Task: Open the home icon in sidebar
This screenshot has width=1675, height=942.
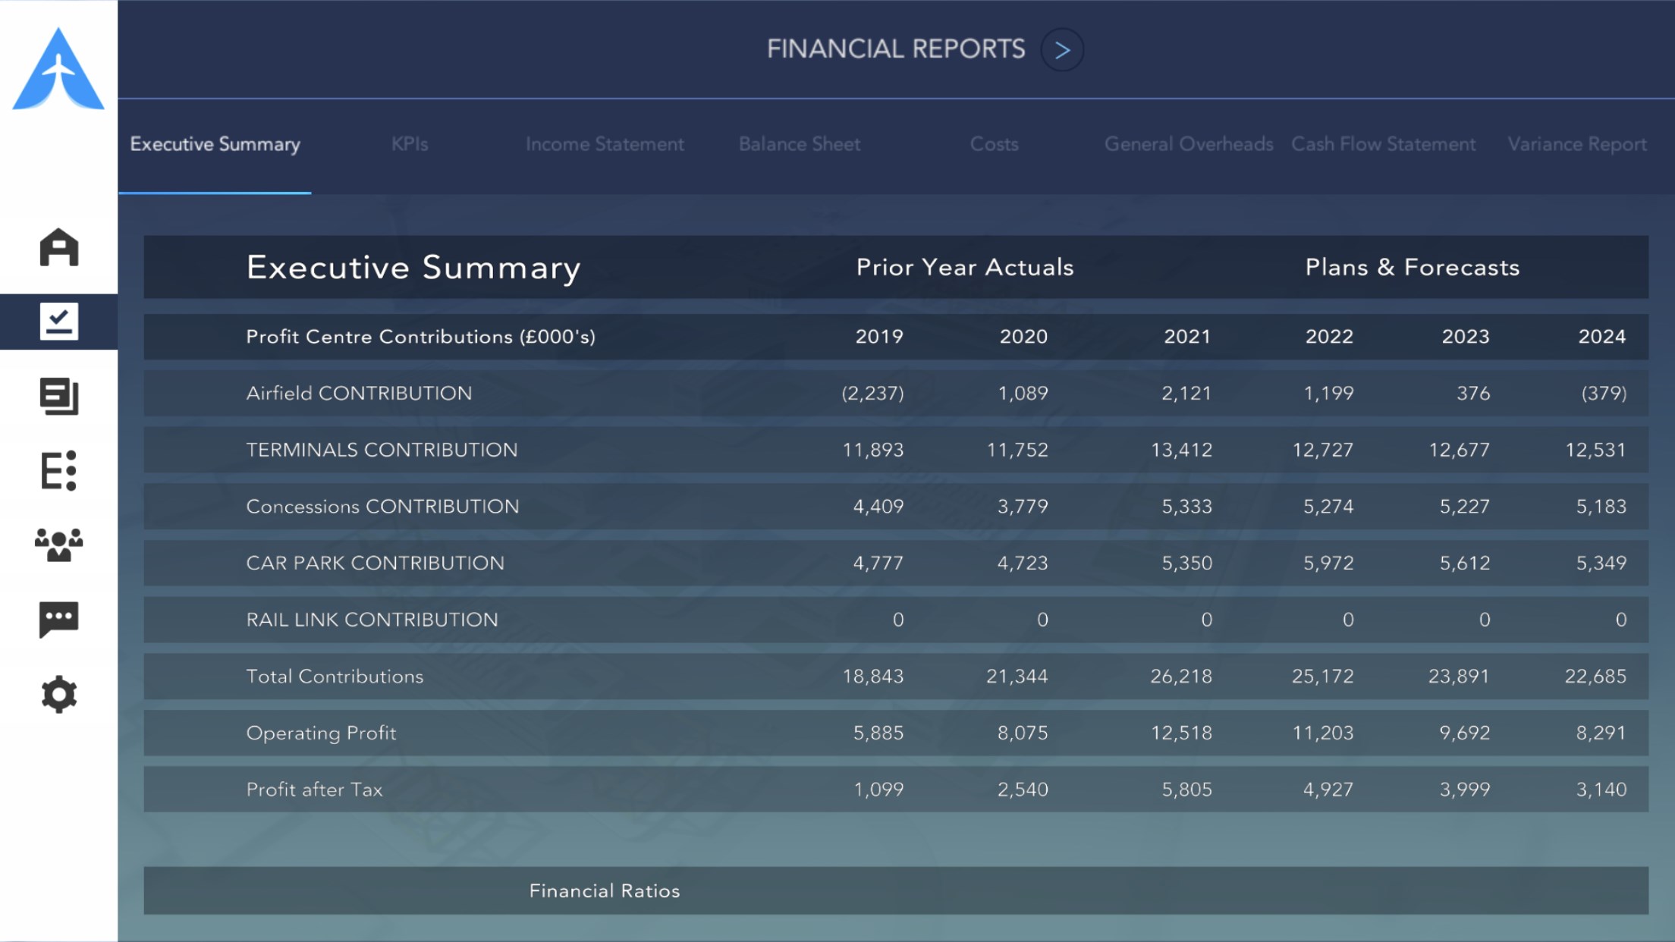Action: [58, 247]
